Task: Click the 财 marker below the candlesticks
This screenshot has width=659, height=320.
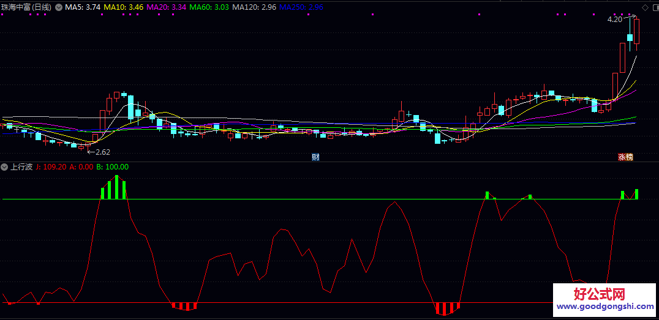Action: (315, 157)
